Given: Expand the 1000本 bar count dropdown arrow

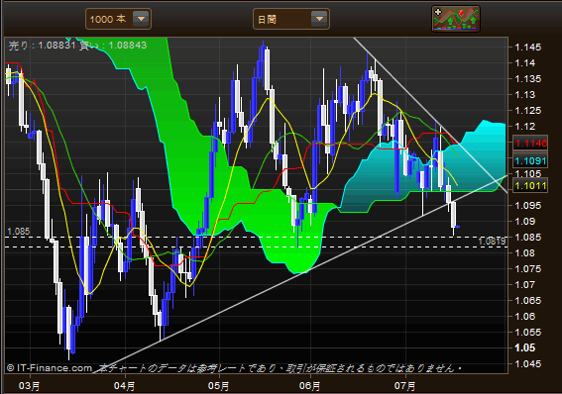Looking at the screenshot, I should click(x=141, y=19).
